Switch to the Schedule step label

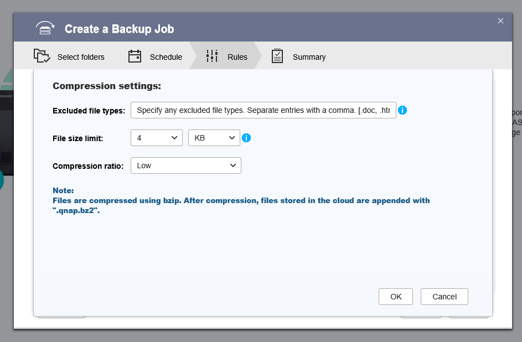pyautogui.click(x=166, y=57)
